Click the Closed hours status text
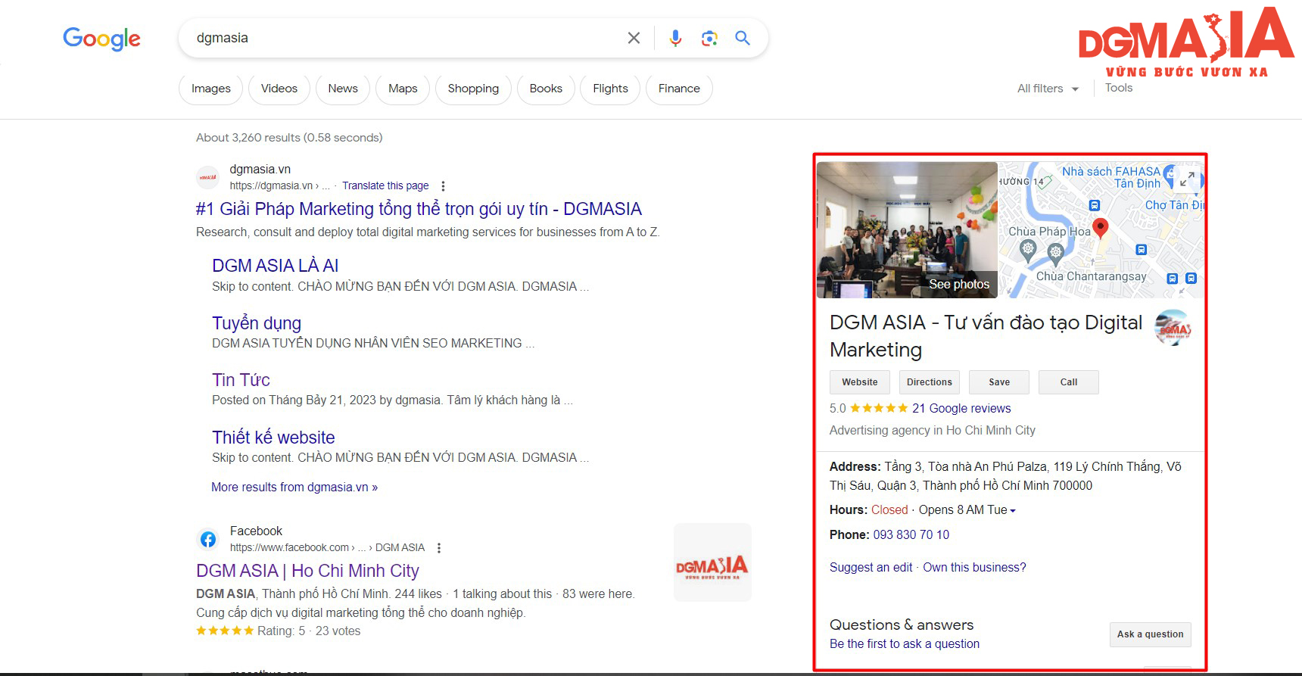Screen dimensions: 1302x676 (x=889, y=510)
